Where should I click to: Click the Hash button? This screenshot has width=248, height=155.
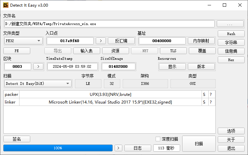tap(231, 34)
